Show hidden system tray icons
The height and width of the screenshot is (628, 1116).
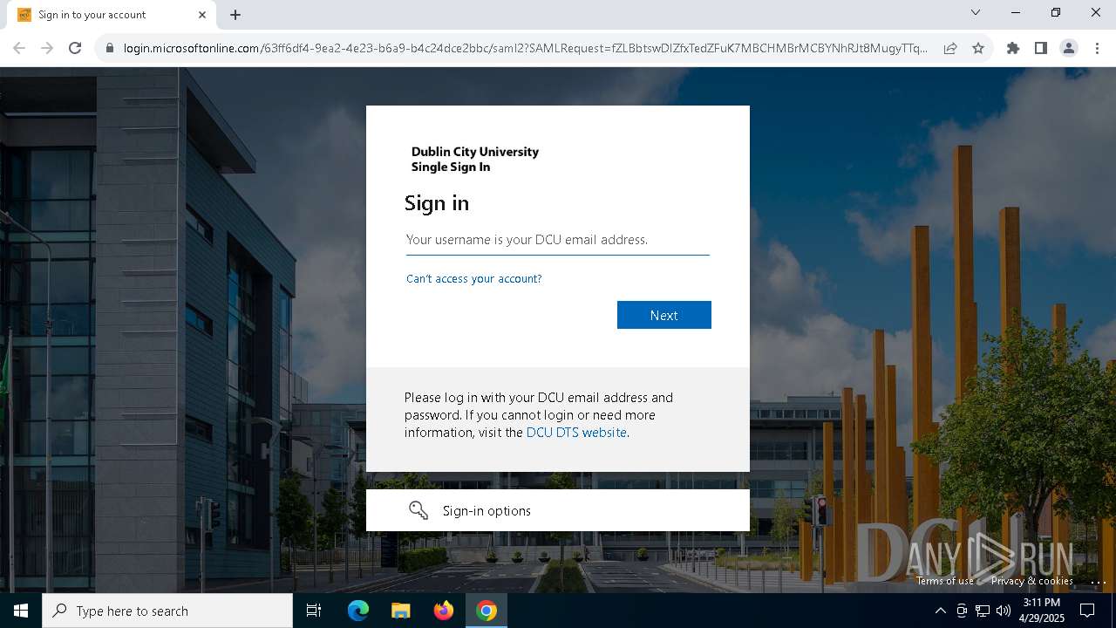pos(940,611)
